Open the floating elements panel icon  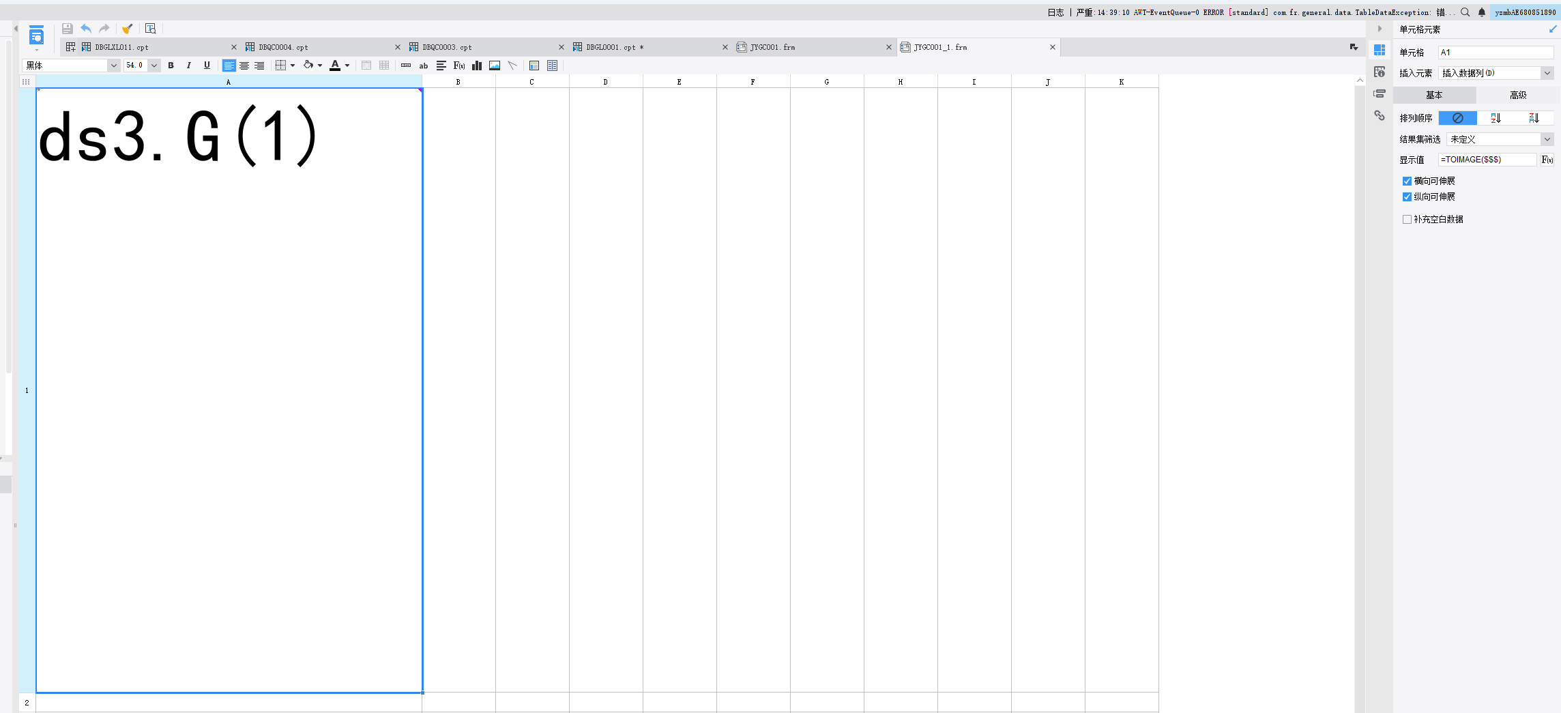pyautogui.click(x=1380, y=93)
